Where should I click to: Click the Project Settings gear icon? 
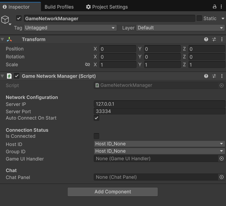88,7
